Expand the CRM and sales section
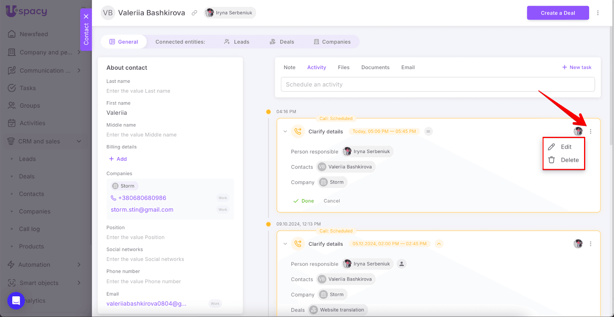This screenshot has height=317, width=614. [79, 141]
